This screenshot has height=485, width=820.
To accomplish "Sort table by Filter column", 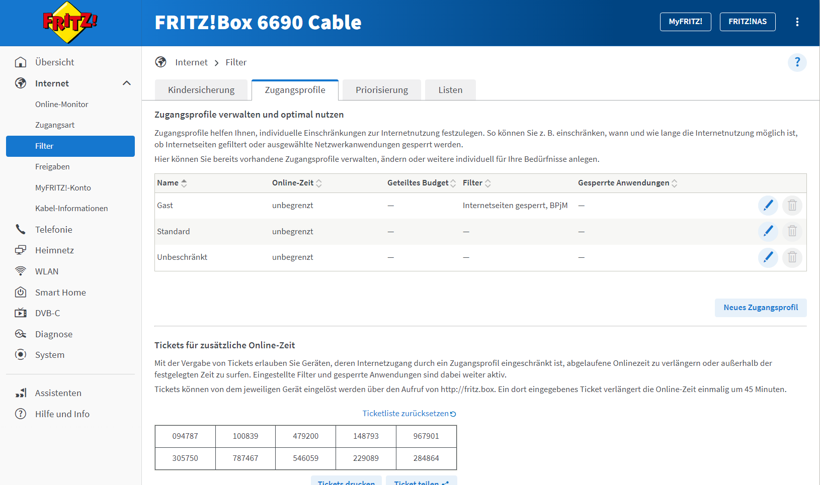I will 477,183.
